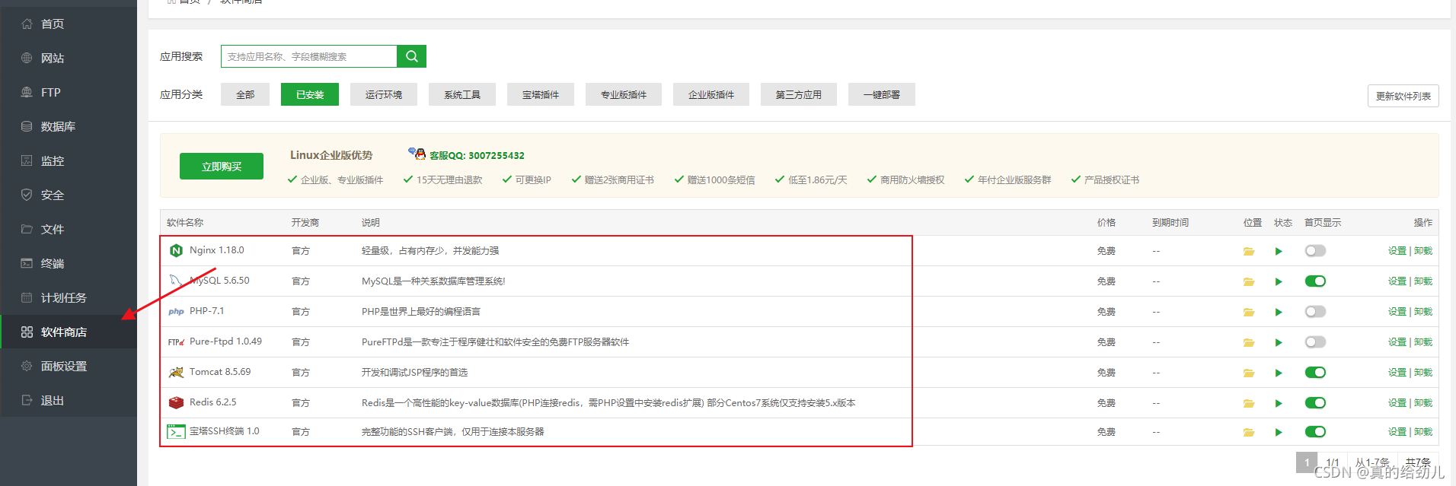The width and height of the screenshot is (1456, 486).
Task: Open FTP in the sidebar
Action: (x=69, y=92)
